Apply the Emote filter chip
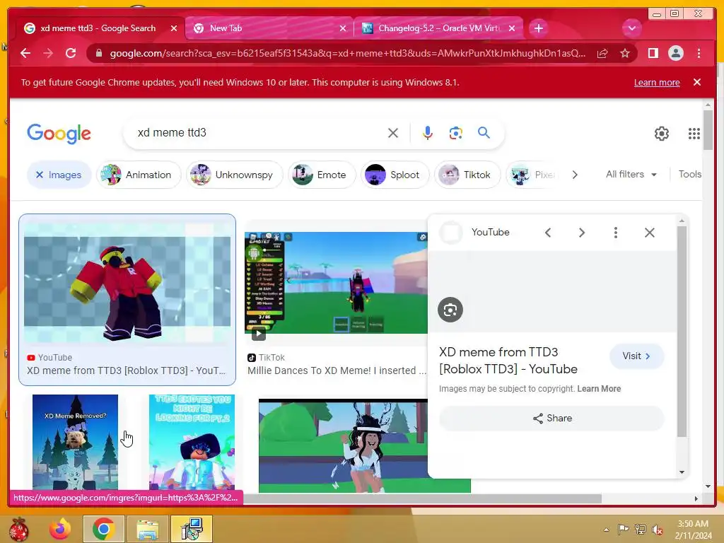 (322, 175)
